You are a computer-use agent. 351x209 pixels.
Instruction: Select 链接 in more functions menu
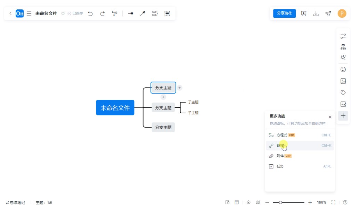[x=280, y=146]
